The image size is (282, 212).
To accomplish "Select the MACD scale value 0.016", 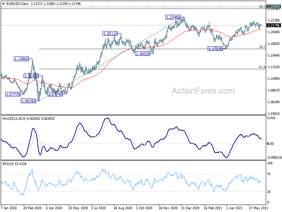I will [271, 118].
